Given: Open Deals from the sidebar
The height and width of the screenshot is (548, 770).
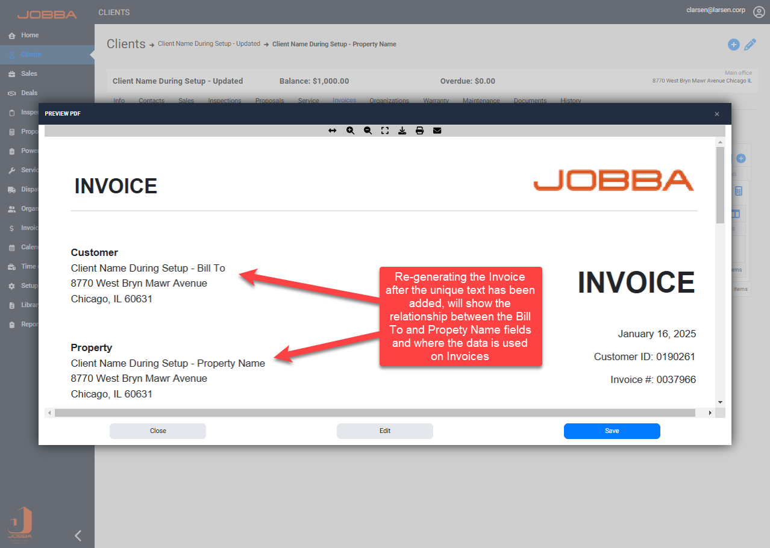Looking at the screenshot, I should pos(29,93).
